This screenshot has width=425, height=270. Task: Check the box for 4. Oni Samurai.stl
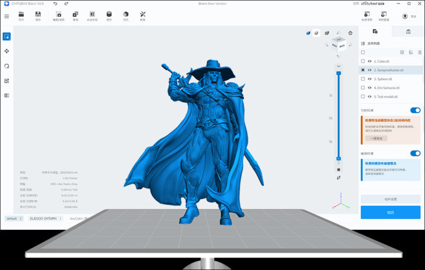(363, 87)
